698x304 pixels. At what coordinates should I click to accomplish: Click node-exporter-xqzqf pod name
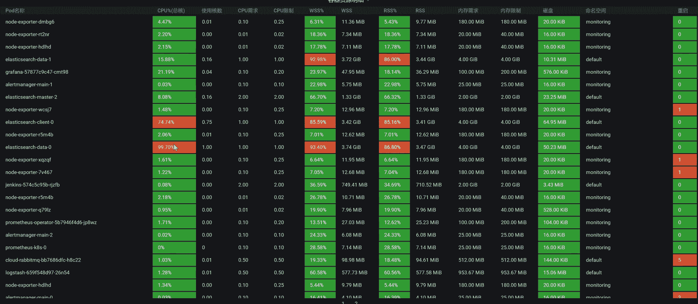click(28, 160)
